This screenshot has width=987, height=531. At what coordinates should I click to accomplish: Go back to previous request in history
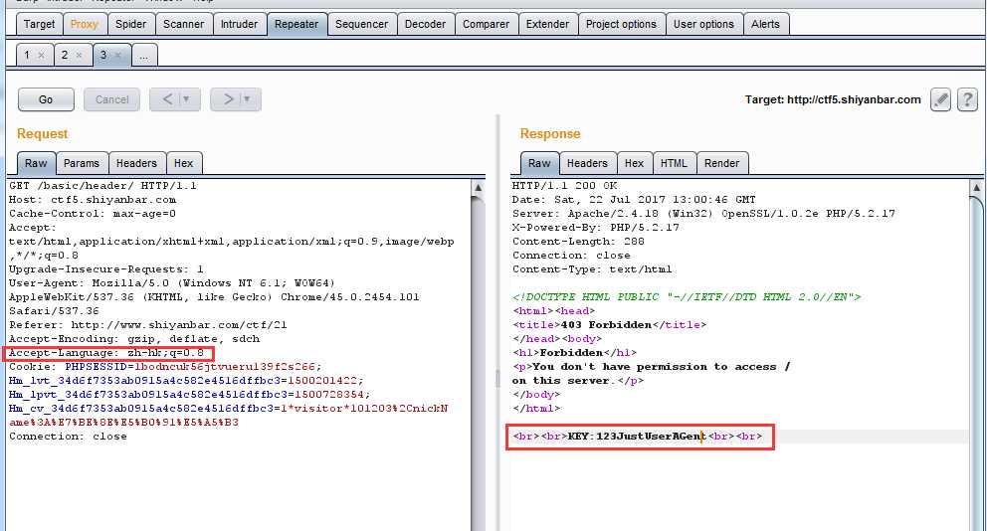[x=167, y=99]
